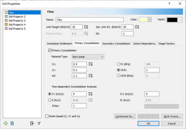
Task: Select Soil Property 5 in the list
Action: (17, 28)
